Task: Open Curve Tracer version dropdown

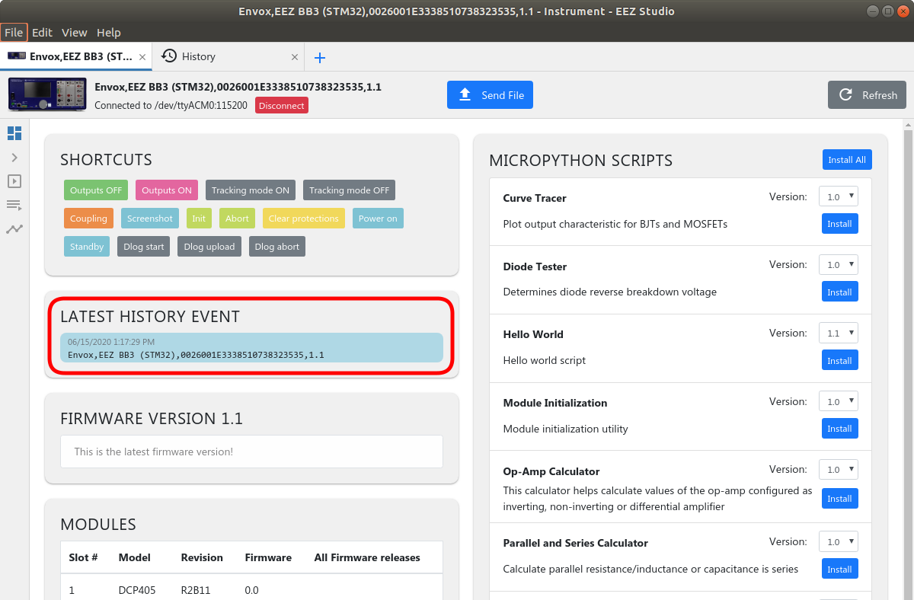Action: (x=839, y=196)
